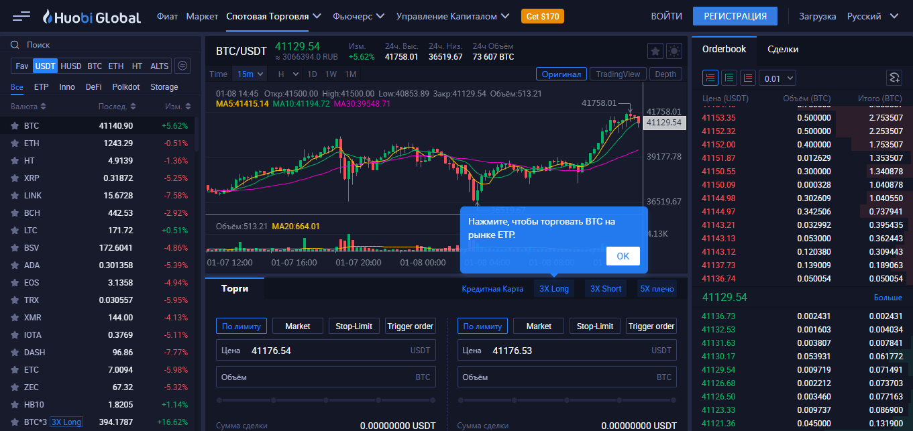Star the TRX row
Screen dimensions: 913x431
14,300
